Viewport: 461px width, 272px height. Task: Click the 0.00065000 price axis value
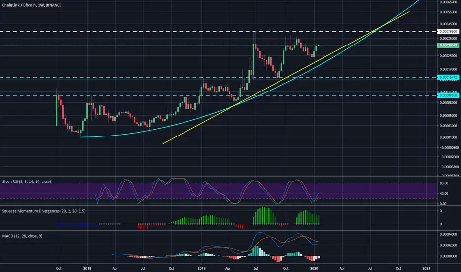click(448, 2)
